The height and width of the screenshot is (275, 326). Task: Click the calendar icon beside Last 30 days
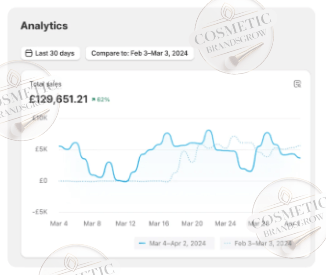tap(29, 54)
